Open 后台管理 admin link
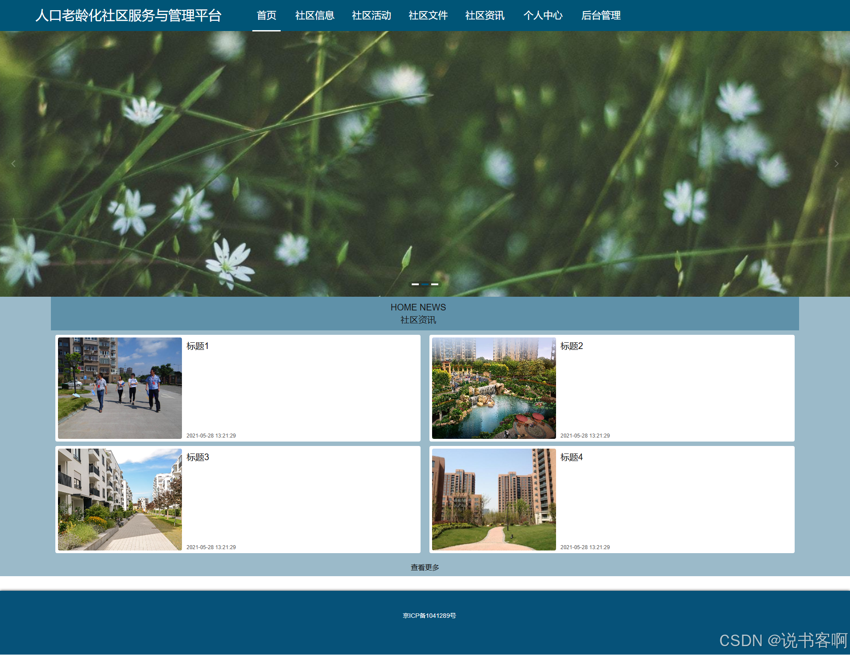The height and width of the screenshot is (655, 850). pyautogui.click(x=601, y=16)
